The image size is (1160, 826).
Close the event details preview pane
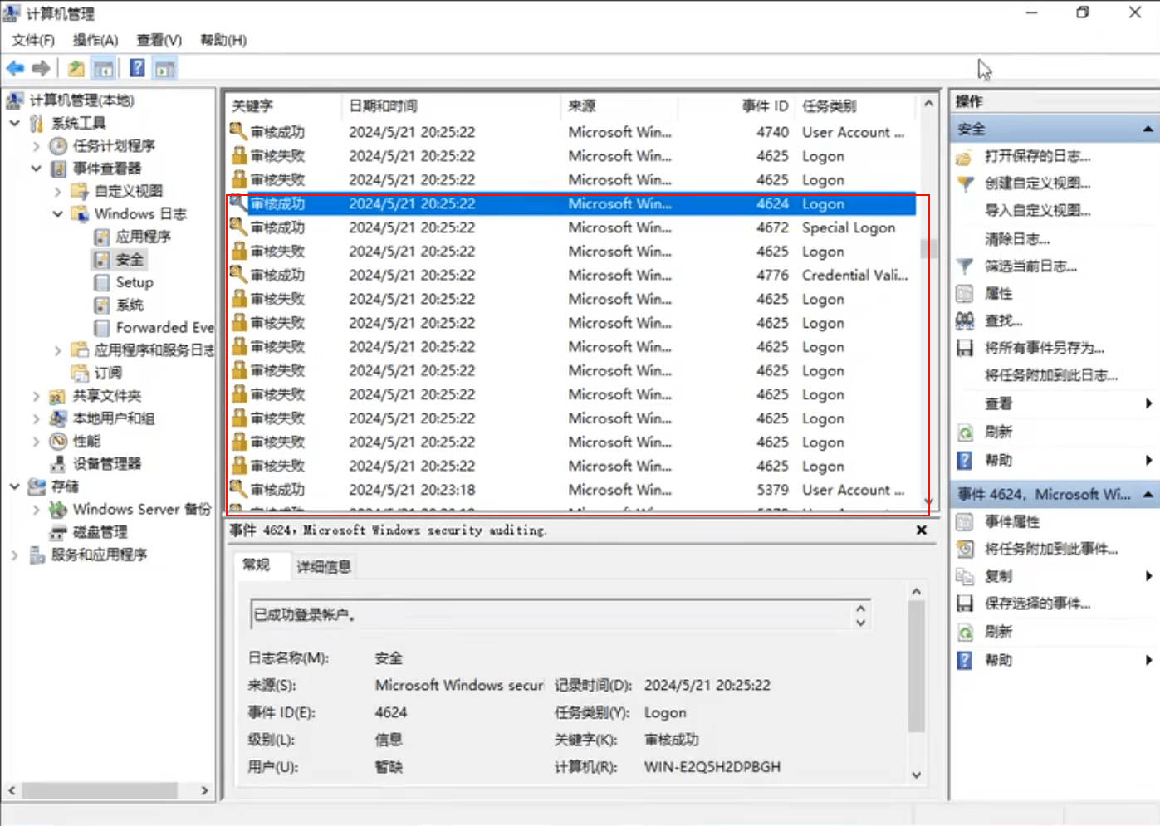point(921,530)
